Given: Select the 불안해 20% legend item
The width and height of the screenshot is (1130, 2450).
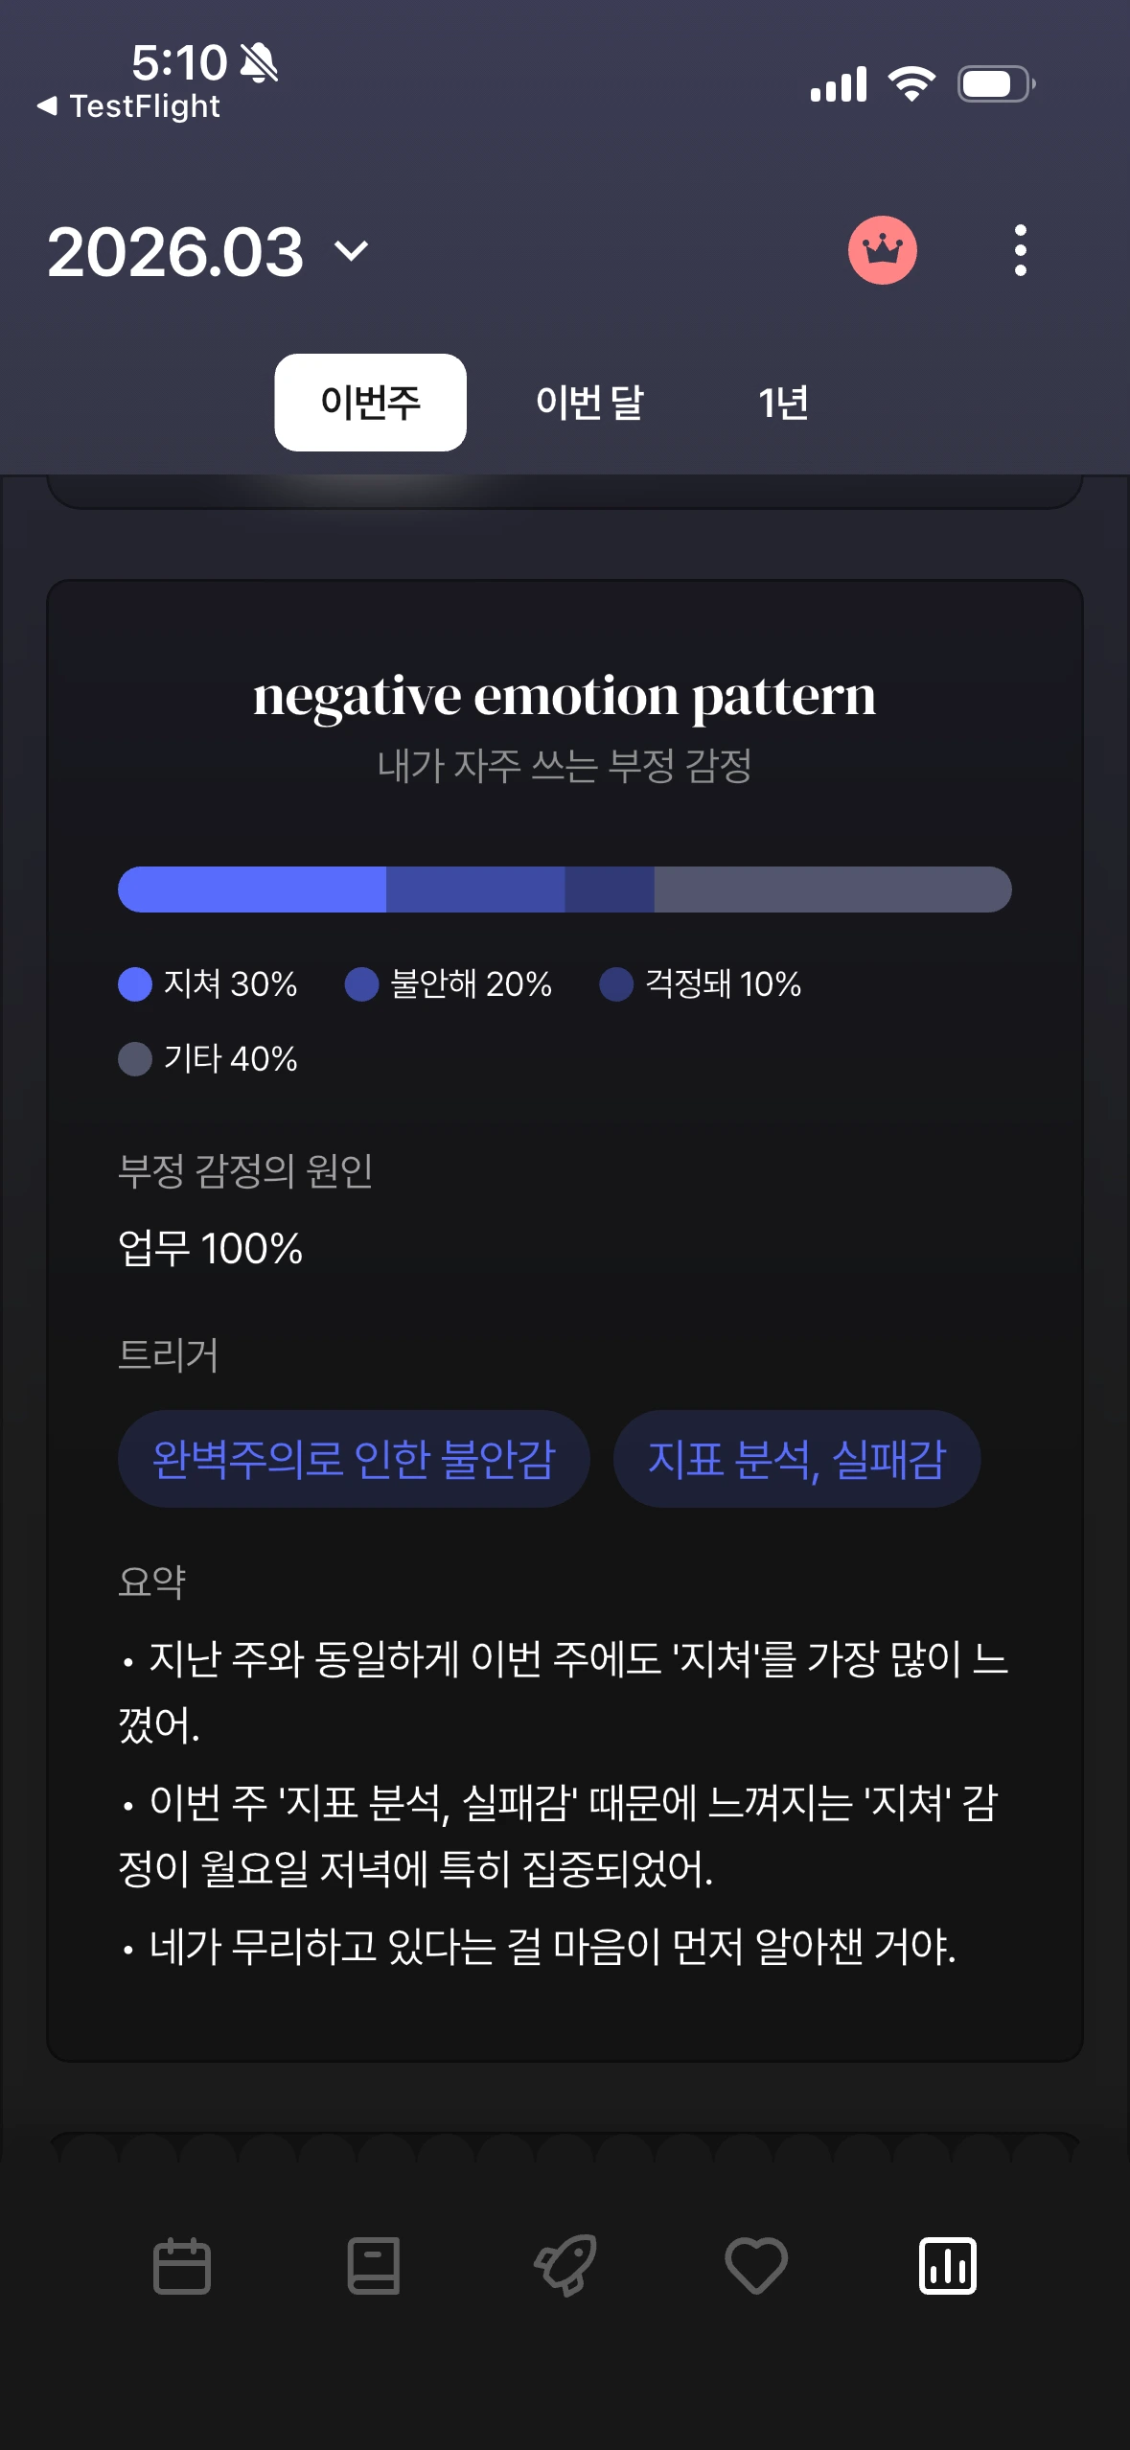Looking at the screenshot, I should pyautogui.click(x=448, y=983).
